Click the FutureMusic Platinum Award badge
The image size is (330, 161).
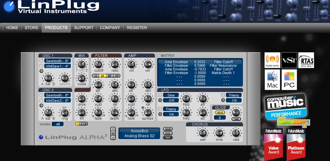coord(296,145)
